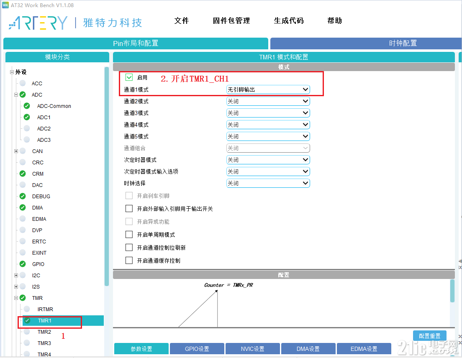This screenshot has height=358, width=462.
Task: Open the 通道3模式 dropdown
Action: click(x=268, y=113)
